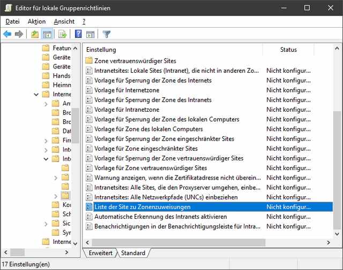Sort list by the Einstellung column header

coord(171,50)
